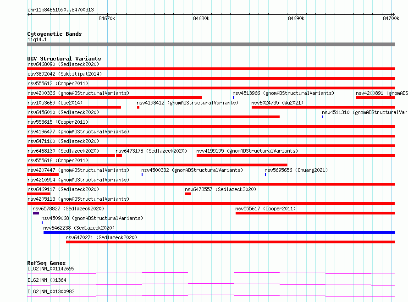408x302 pixels.
Task: Click the 84680k ruler tick label
Action: tap(201, 18)
